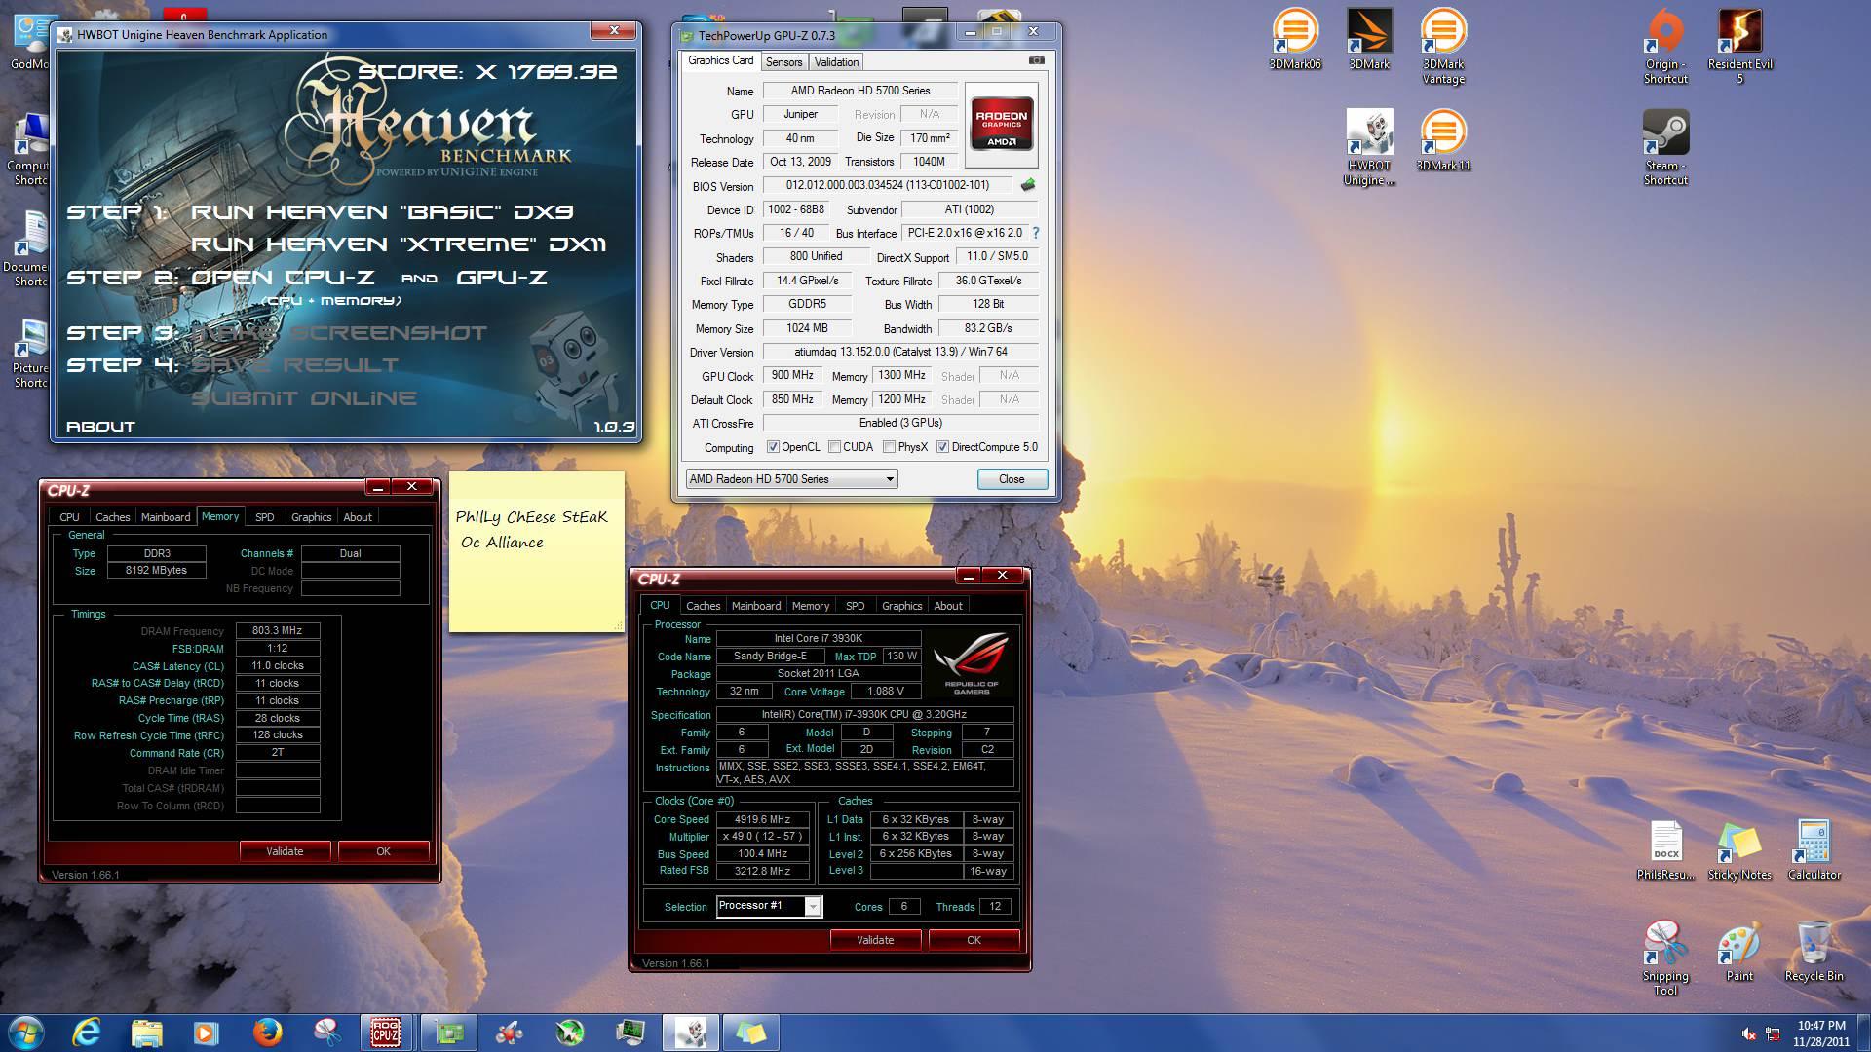This screenshot has width=1871, height=1052.
Task: Open the Origin shortcut on desktop
Action: point(1665,46)
